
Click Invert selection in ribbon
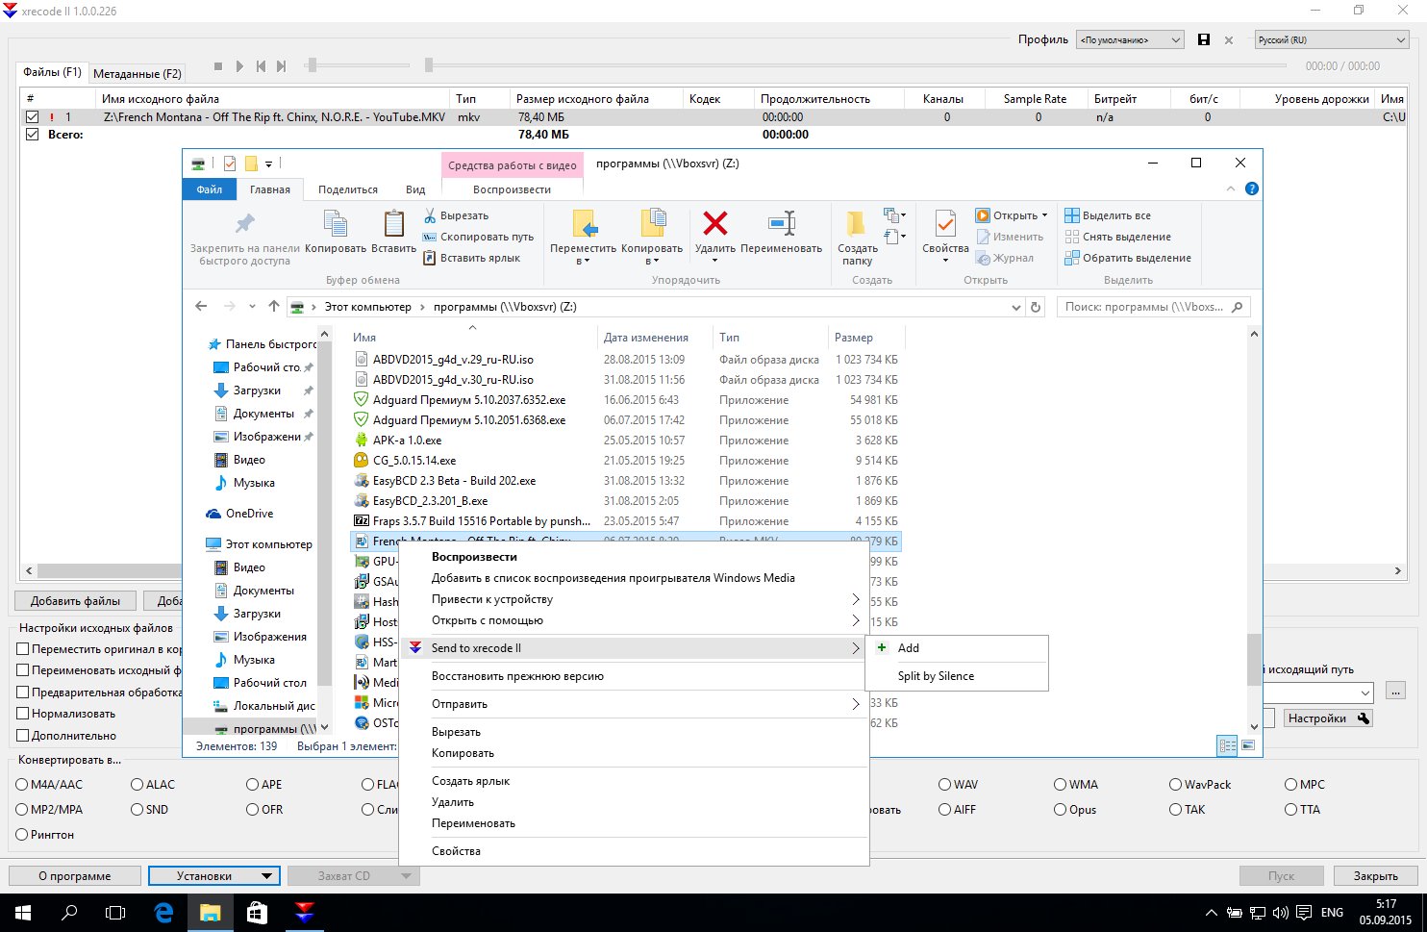(x=1128, y=258)
